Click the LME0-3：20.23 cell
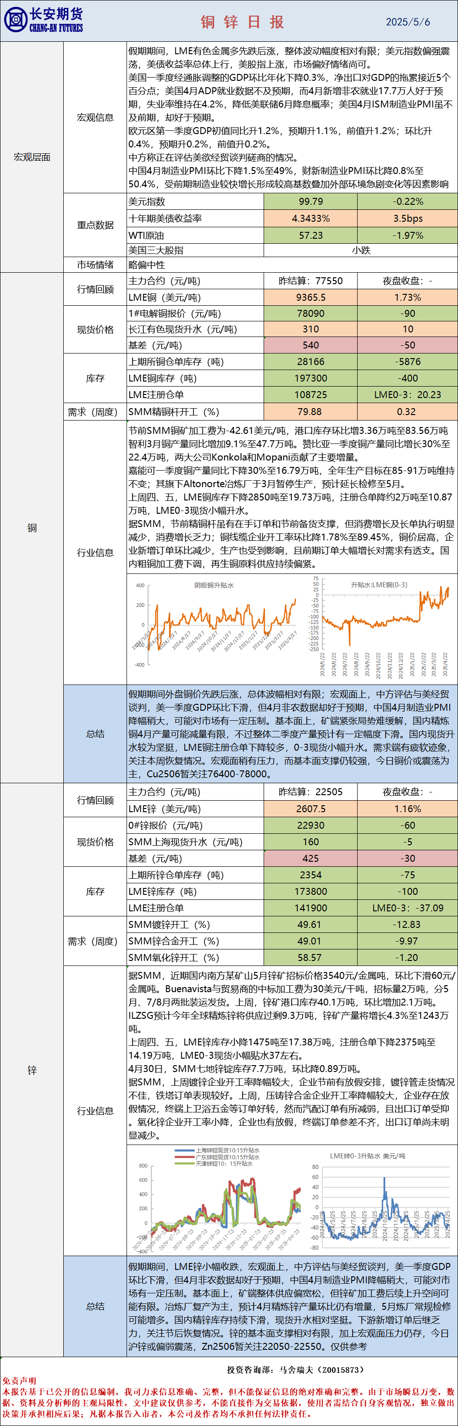The width and height of the screenshot is (458, 1426). tap(408, 395)
